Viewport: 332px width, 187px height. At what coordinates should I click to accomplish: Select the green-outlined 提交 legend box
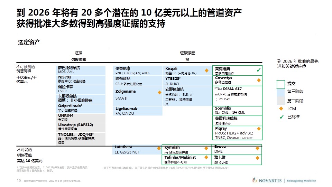(x=281, y=84)
